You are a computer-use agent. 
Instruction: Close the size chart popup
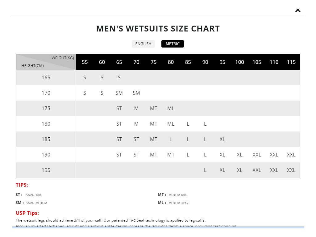click(x=297, y=10)
